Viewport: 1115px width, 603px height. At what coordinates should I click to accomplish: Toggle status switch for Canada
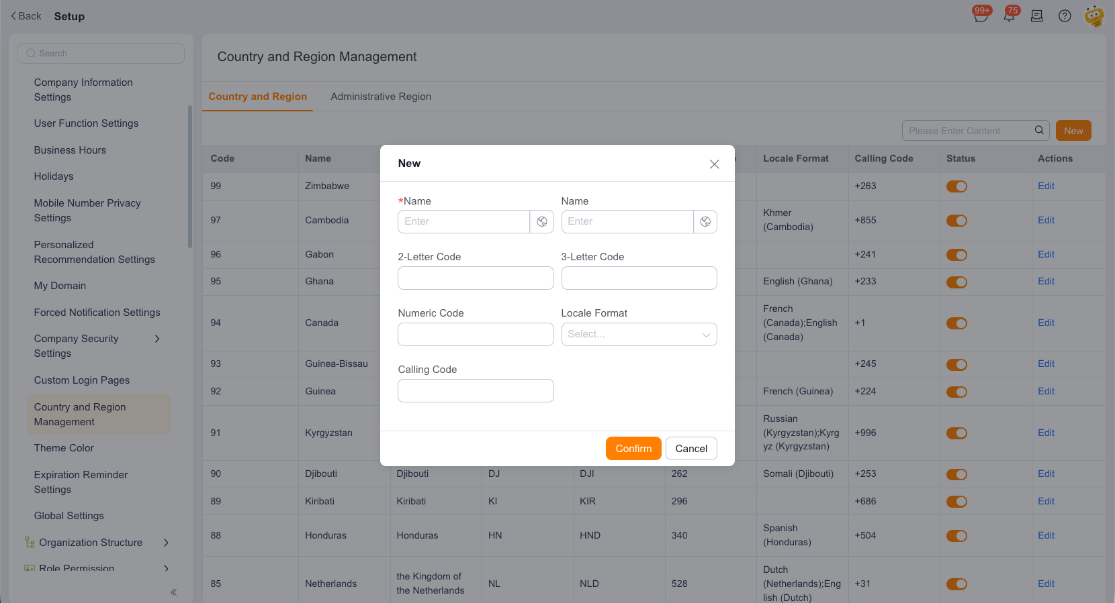[956, 323]
